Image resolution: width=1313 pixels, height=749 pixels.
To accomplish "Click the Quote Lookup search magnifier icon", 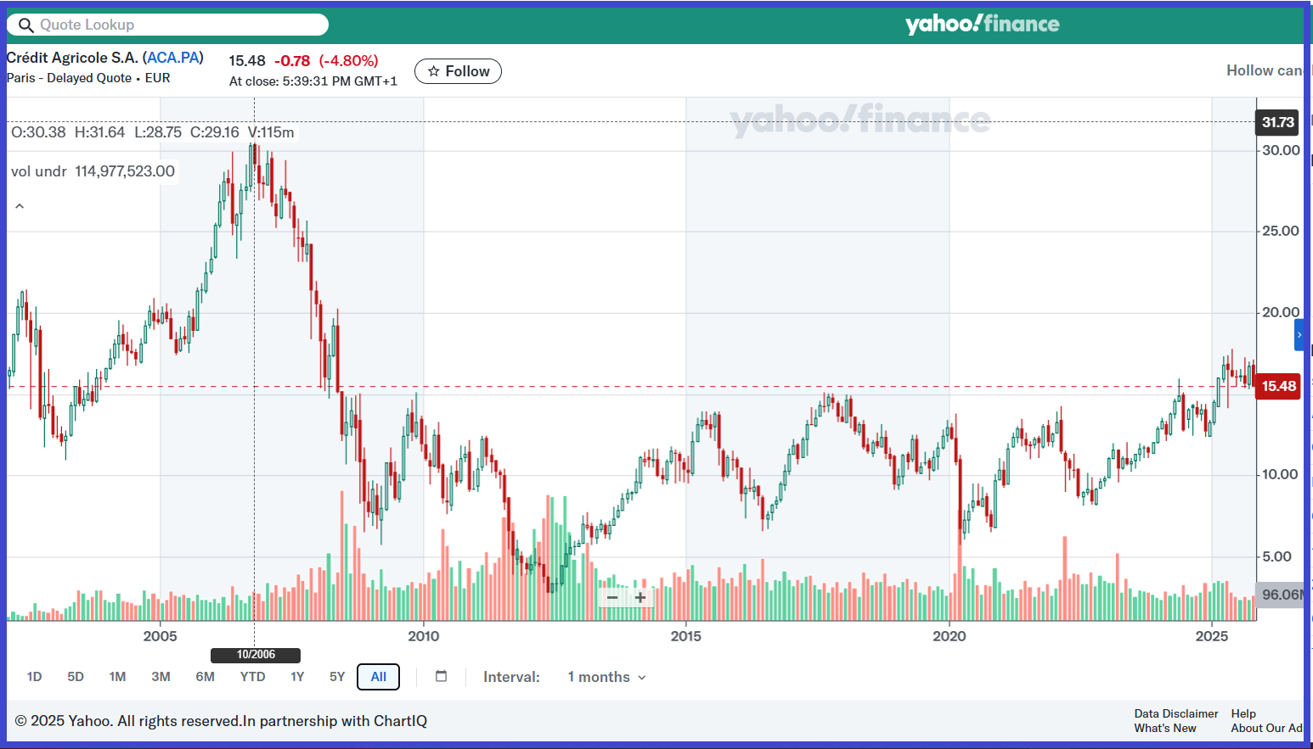I will click(26, 25).
